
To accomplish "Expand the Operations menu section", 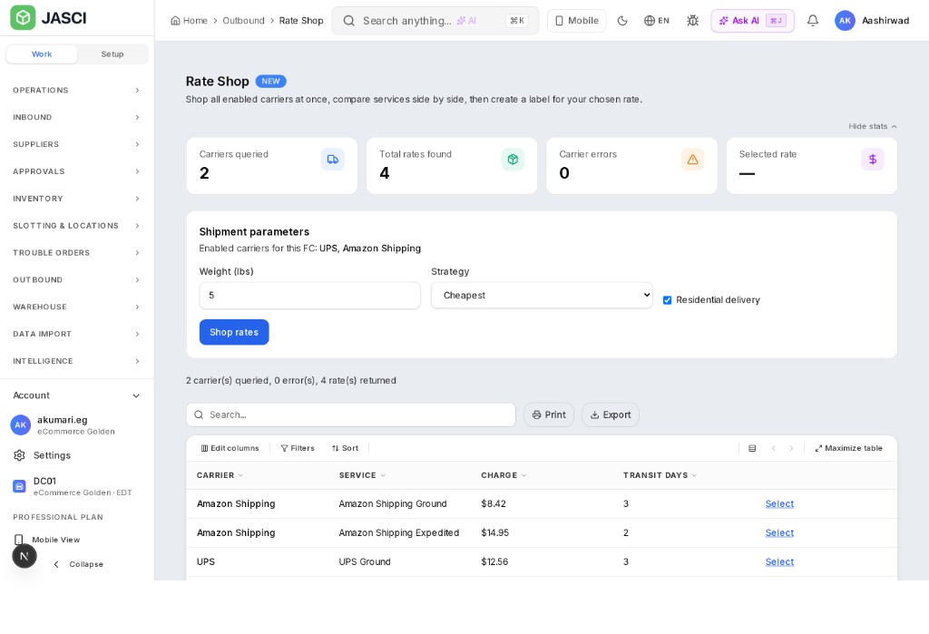I will [77, 90].
